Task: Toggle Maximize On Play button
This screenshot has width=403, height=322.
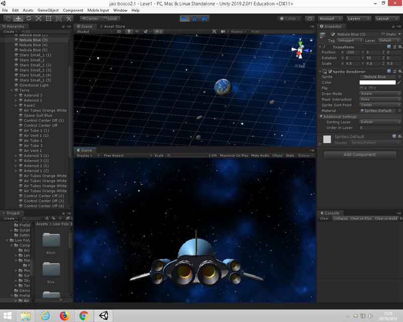Action: pos(234,155)
